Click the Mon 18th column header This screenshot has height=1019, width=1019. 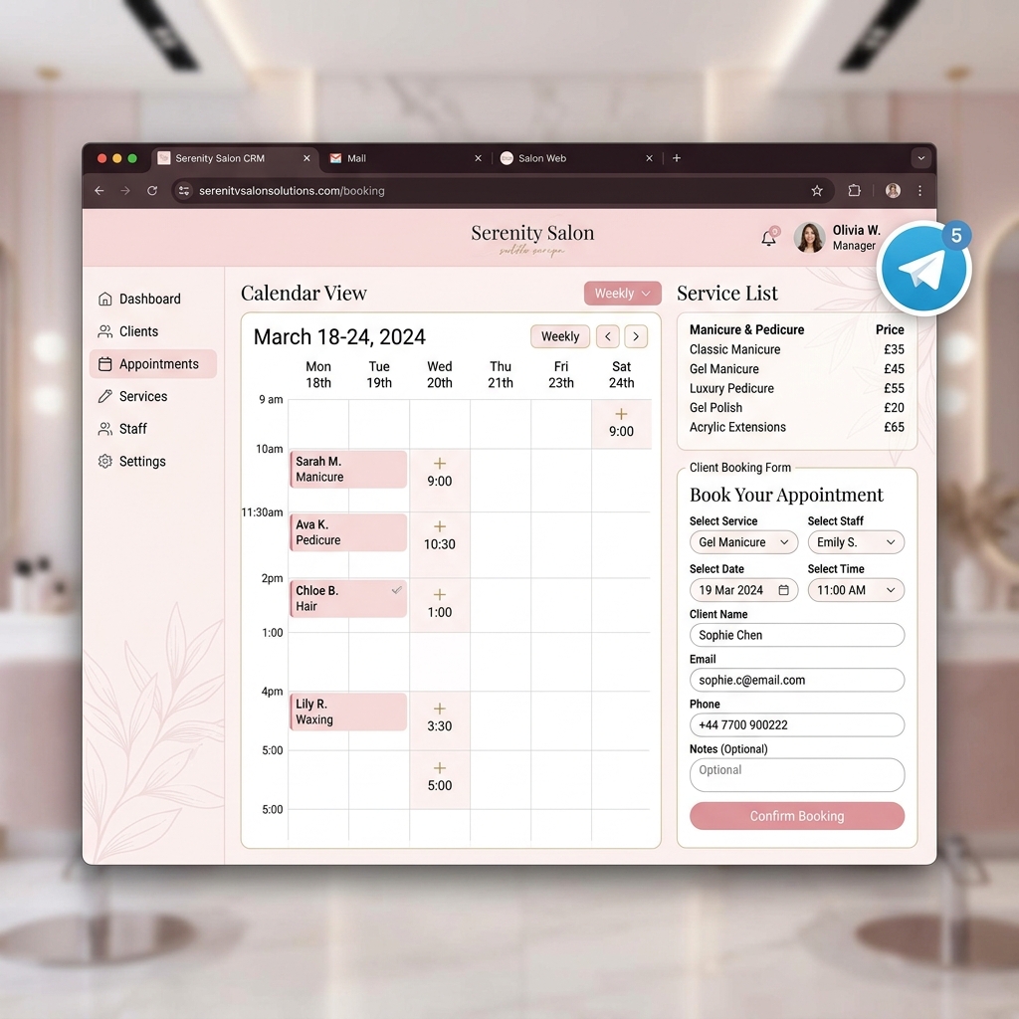(318, 375)
